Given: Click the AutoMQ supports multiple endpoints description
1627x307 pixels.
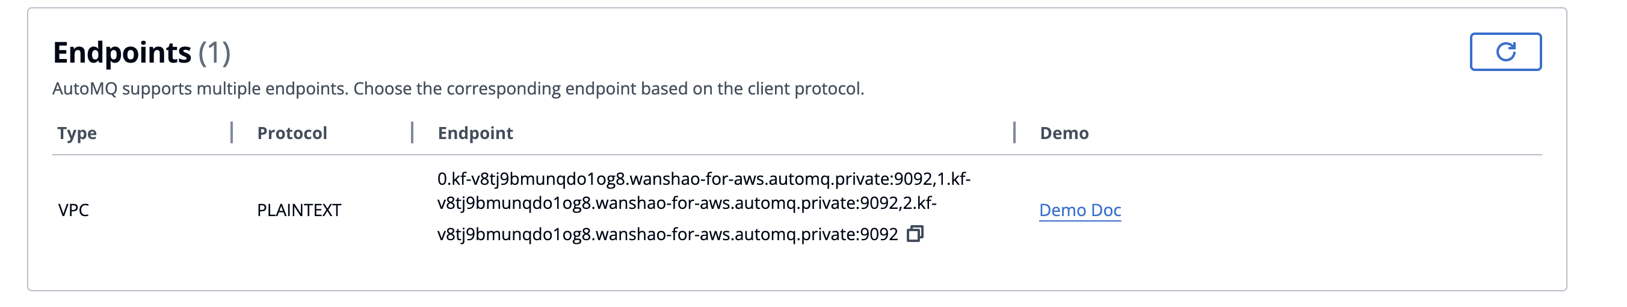Looking at the screenshot, I should pyautogui.click(x=458, y=88).
